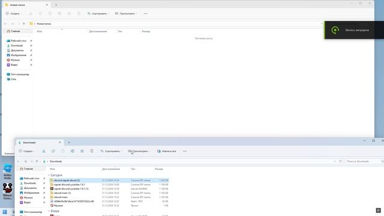Click the icon at the bottom-right screen corner
384x216 pixels.
379,211
